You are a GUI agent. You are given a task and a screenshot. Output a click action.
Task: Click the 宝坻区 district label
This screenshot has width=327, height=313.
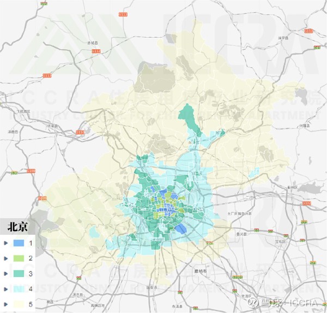(x=280, y=240)
